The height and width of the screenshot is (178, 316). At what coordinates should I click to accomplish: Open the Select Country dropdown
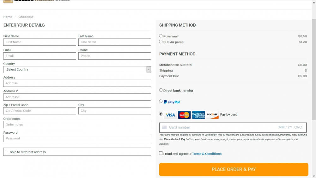click(77, 69)
